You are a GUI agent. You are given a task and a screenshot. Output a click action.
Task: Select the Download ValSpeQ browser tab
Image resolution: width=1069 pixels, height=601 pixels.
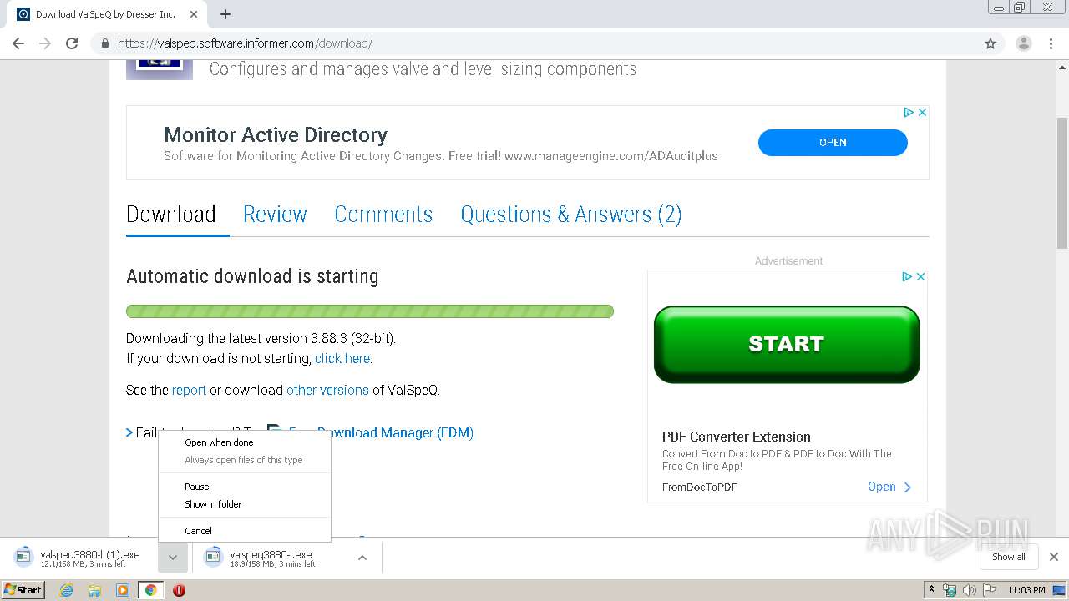coord(104,14)
